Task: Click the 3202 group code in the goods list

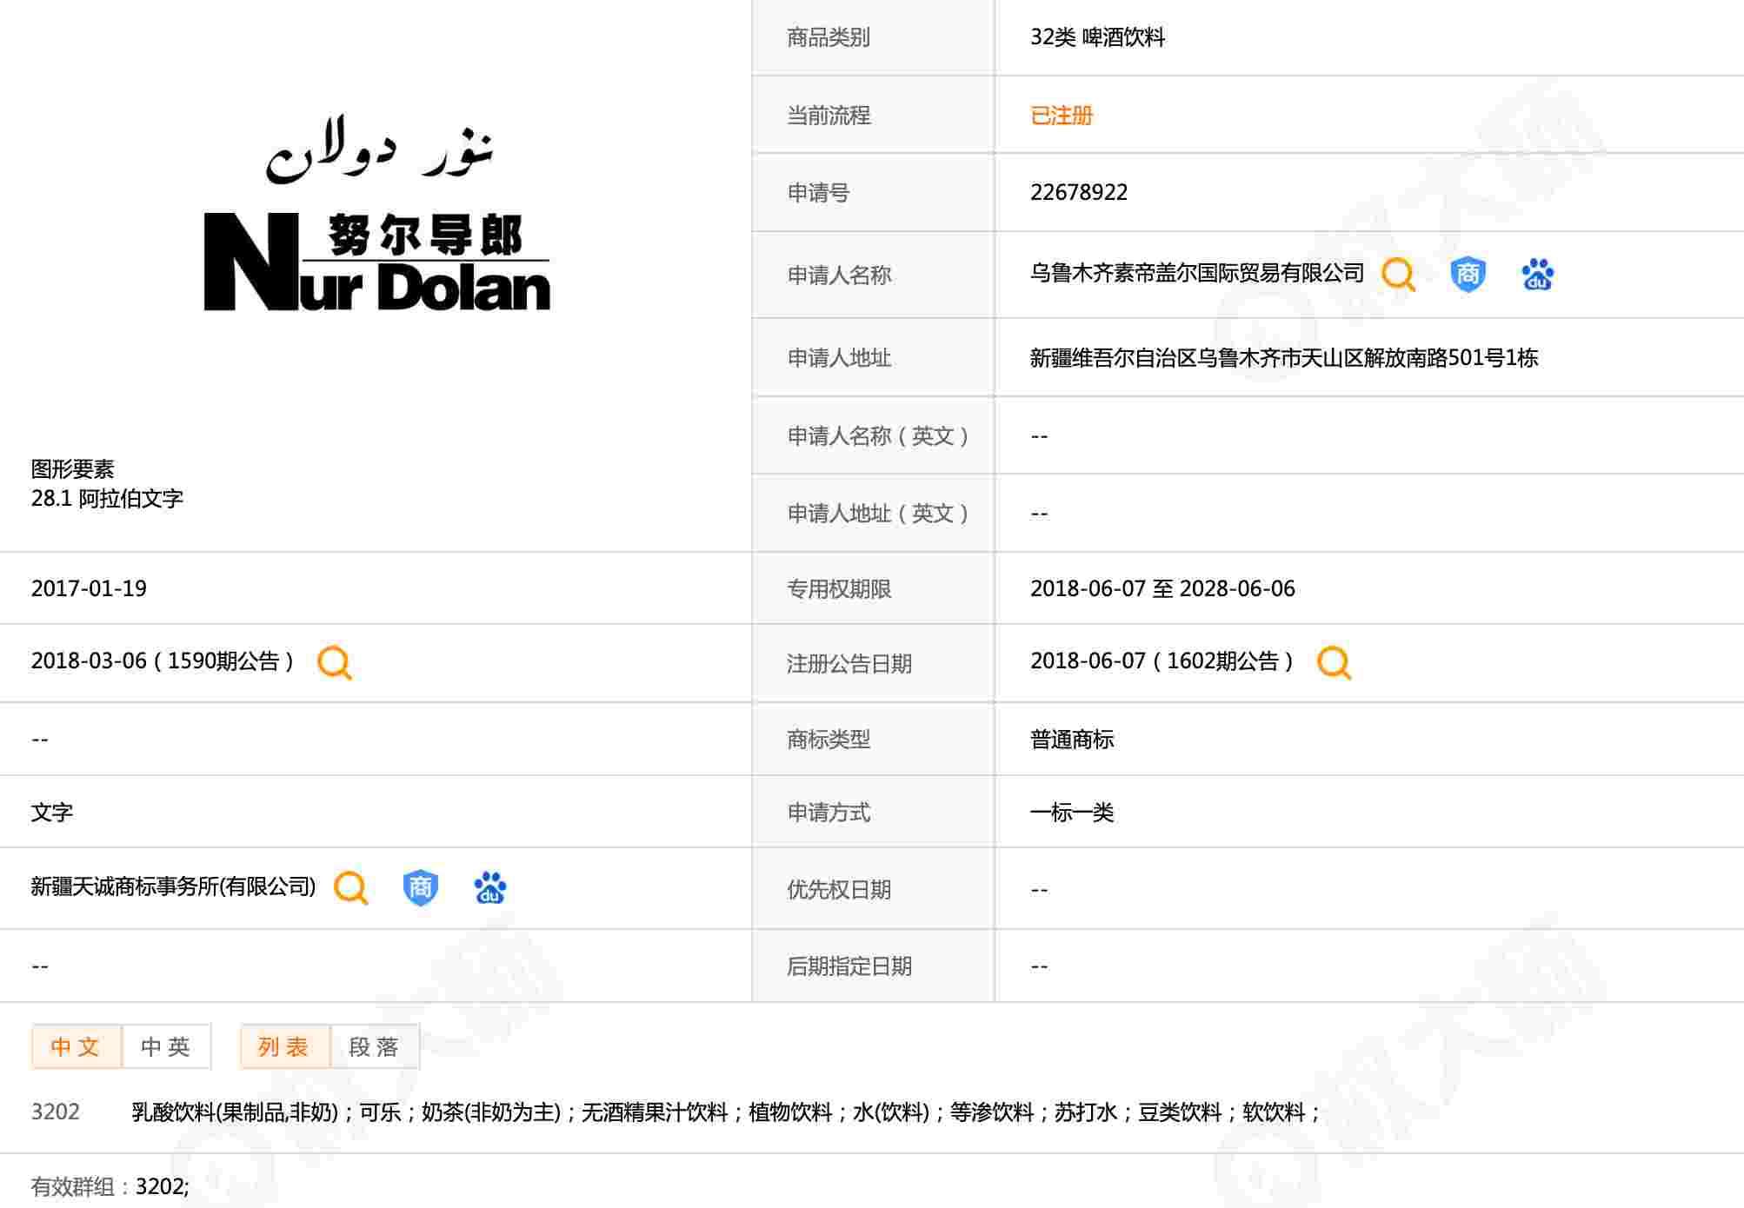Action: pyautogui.click(x=56, y=1112)
